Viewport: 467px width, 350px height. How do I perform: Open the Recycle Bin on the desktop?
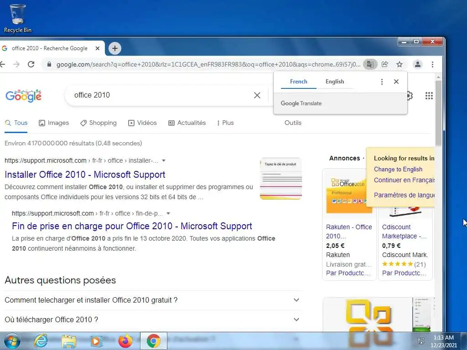(x=18, y=18)
